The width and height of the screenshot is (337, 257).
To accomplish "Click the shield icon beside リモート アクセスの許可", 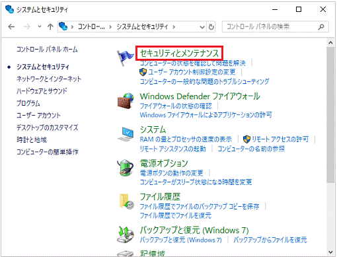I will (246, 139).
